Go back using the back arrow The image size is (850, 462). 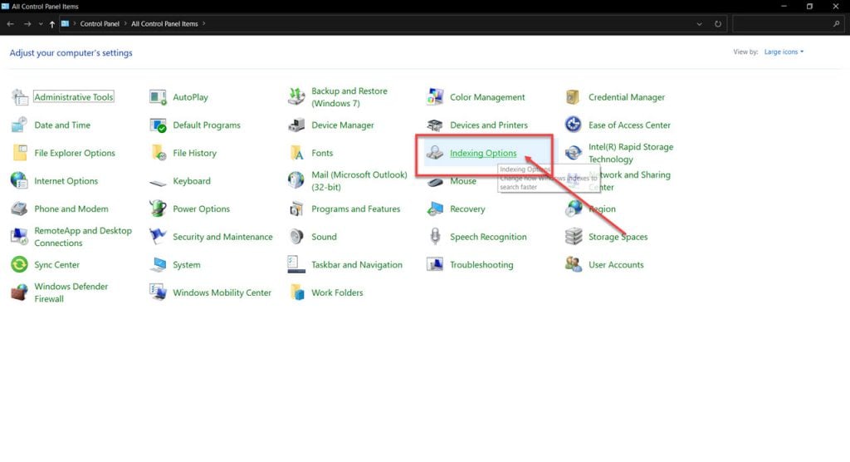pos(10,24)
